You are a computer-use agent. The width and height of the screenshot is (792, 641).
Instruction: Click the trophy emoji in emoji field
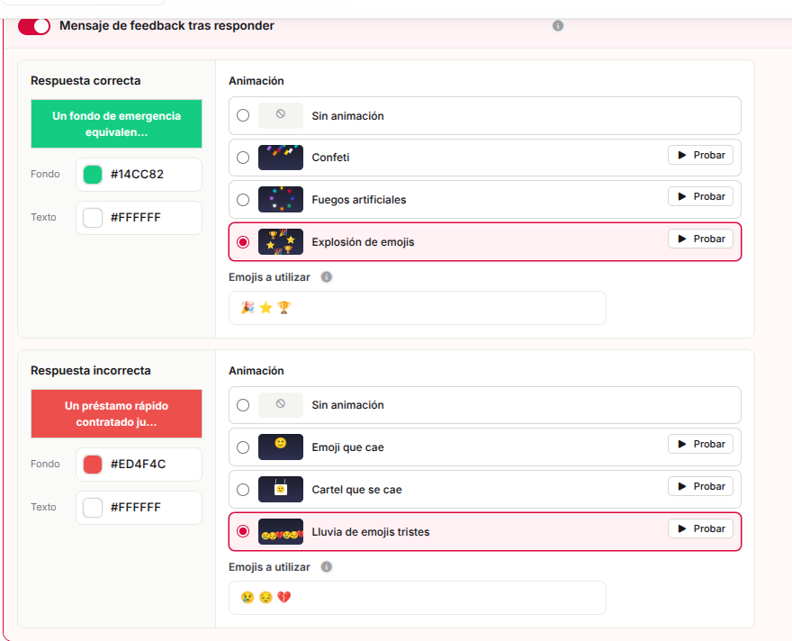tap(284, 308)
